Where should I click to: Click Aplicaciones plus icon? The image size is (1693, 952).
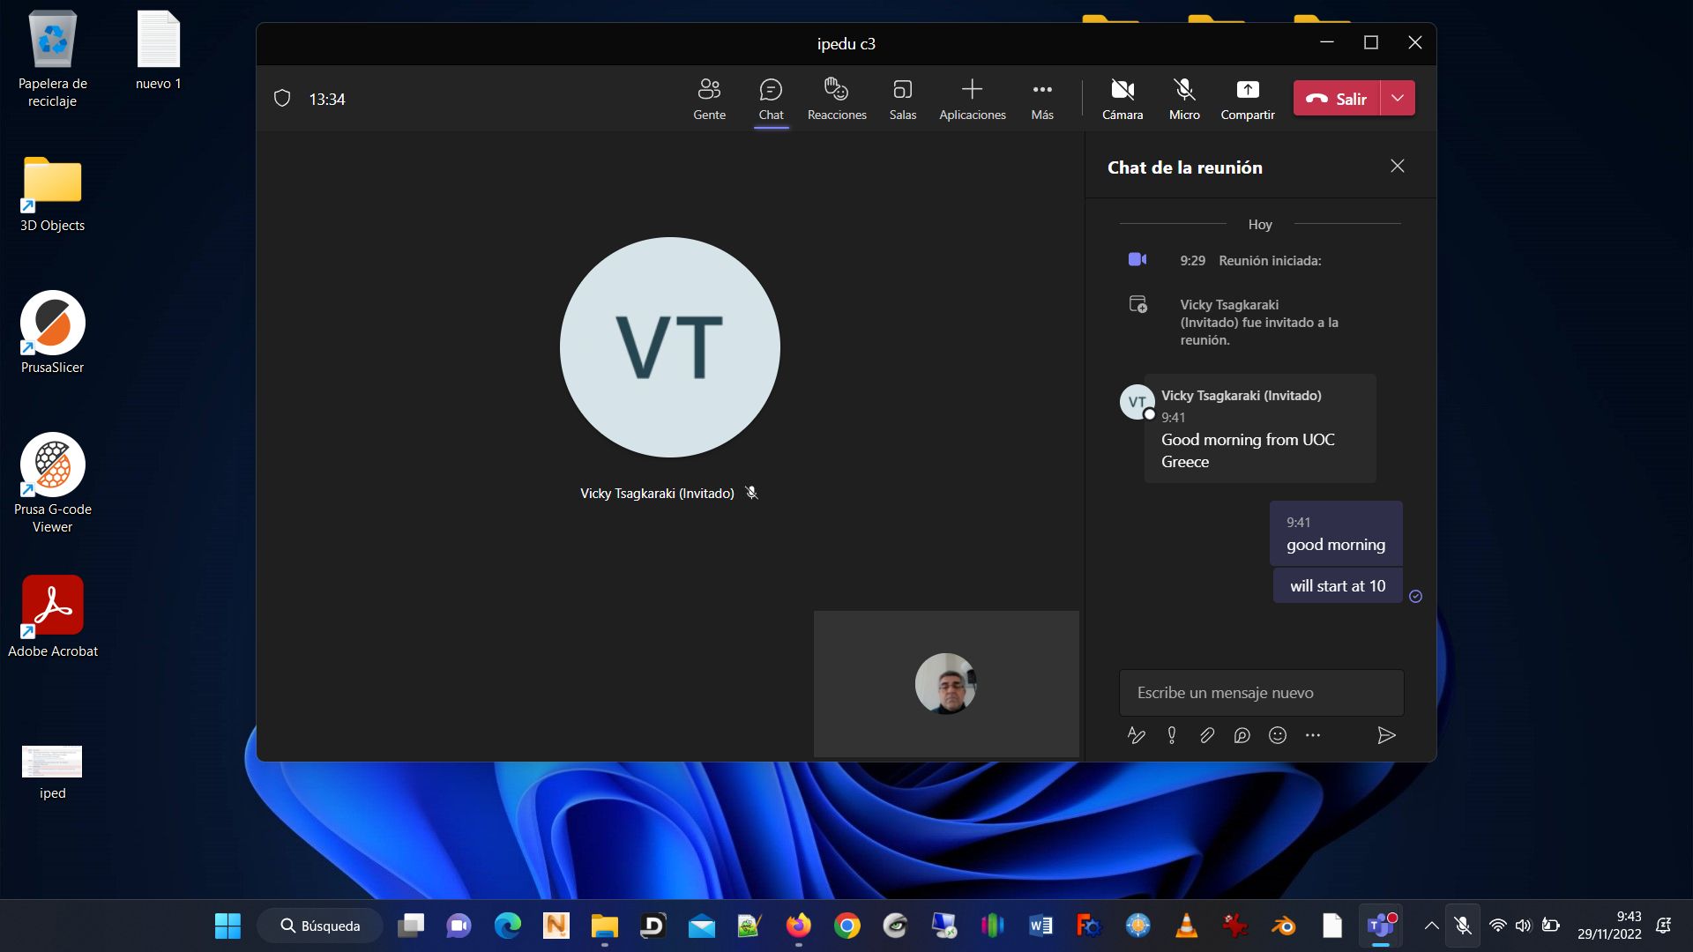pyautogui.click(x=972, y=90)
